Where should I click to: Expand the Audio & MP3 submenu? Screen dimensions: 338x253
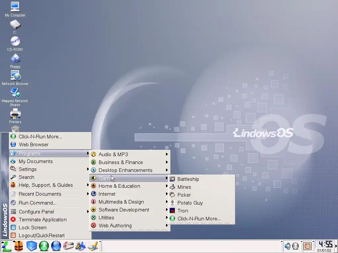(x=130, y=154)
